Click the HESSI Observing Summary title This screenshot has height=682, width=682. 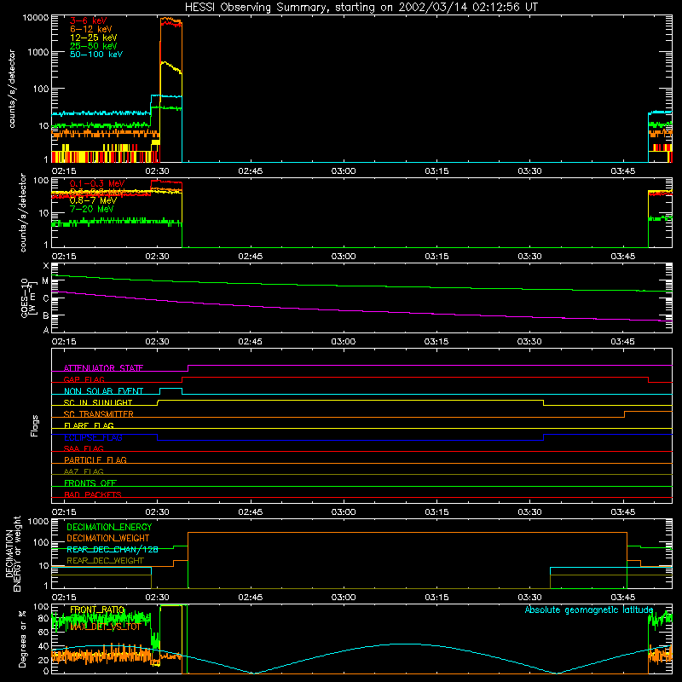(x=361, y=8)
